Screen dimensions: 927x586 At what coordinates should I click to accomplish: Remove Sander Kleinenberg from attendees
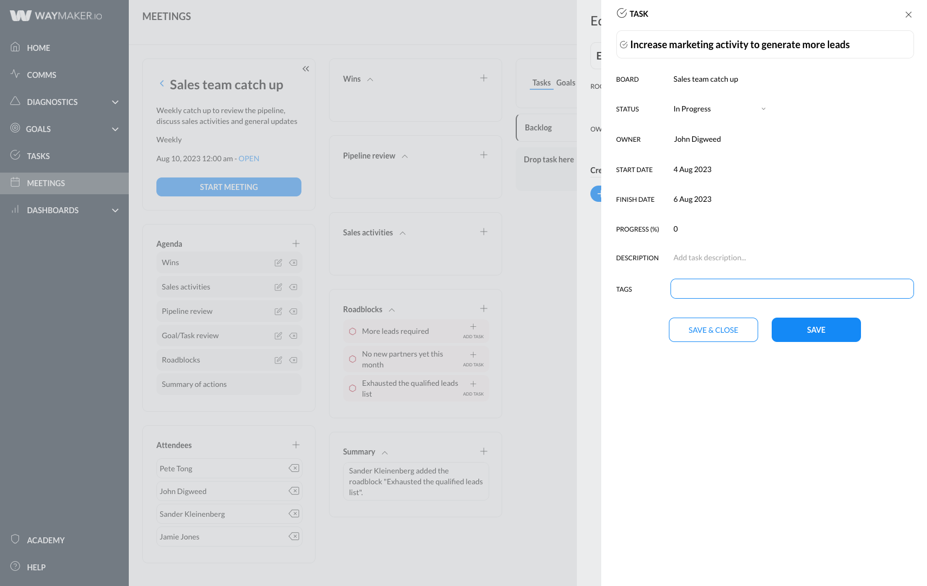[x=294, y=513]
